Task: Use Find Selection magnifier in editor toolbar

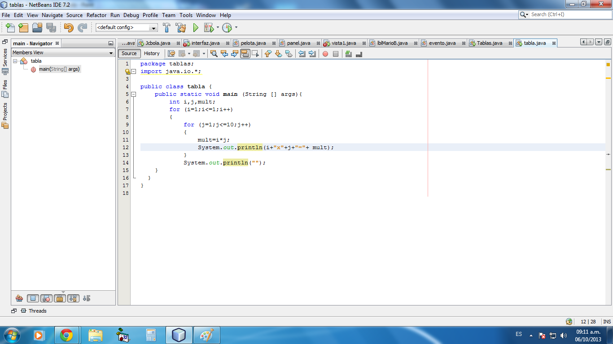Action: pyautogui.click(x=213, y=53)
